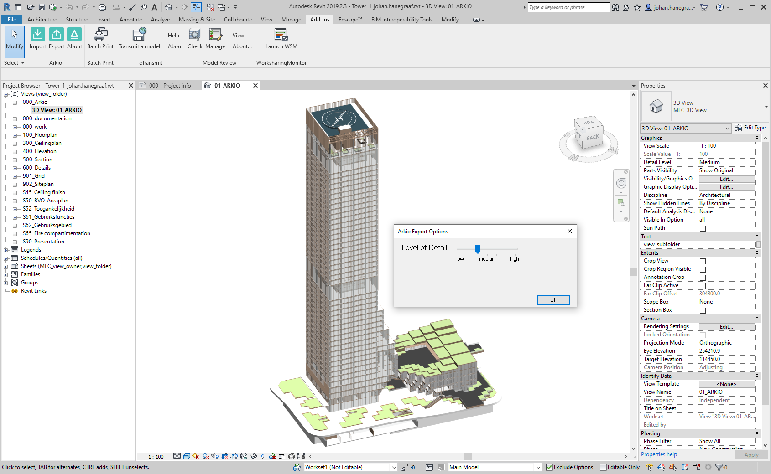
Task: Toggle Sun Path off icon in view control bar
Action: coord(196,456)
